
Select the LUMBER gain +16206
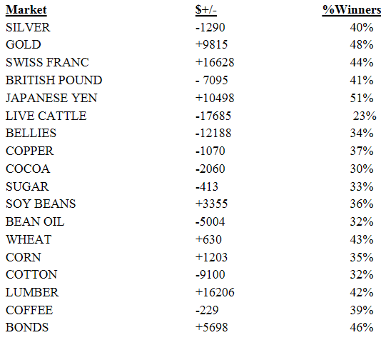pos(215,292)
